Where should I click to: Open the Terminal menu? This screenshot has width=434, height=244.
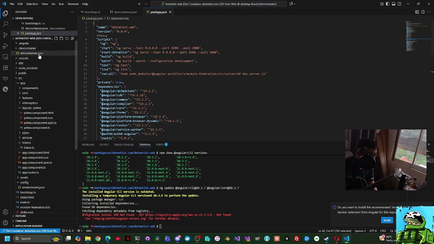(x=73, y=4)
